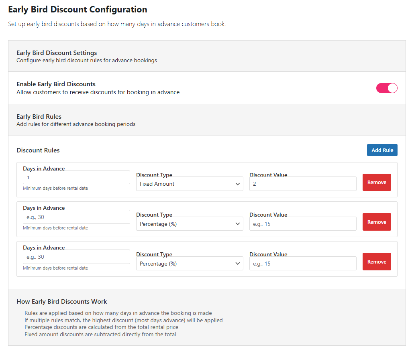Image resolution: width=412 pixels, height=351 pixels.
Task: Remove the second discount rule
Action: point(376,222)
